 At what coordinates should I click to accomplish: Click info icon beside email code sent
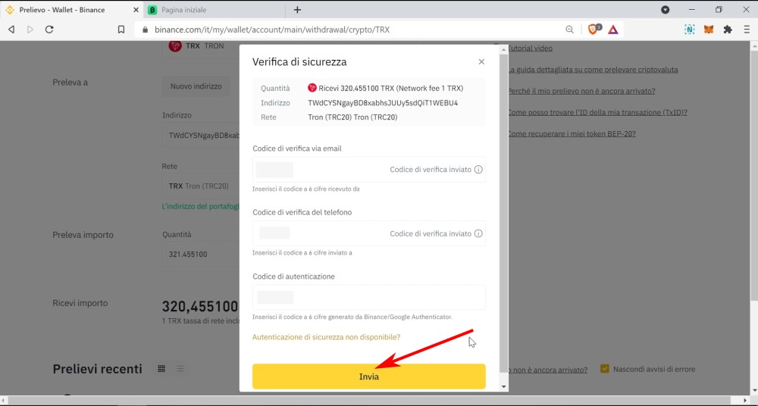(478, 170)
